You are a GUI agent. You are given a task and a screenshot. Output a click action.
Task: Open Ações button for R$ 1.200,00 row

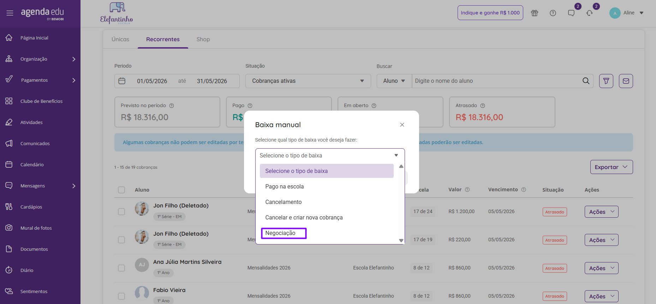pyautogui.click(x=601, y=212)
